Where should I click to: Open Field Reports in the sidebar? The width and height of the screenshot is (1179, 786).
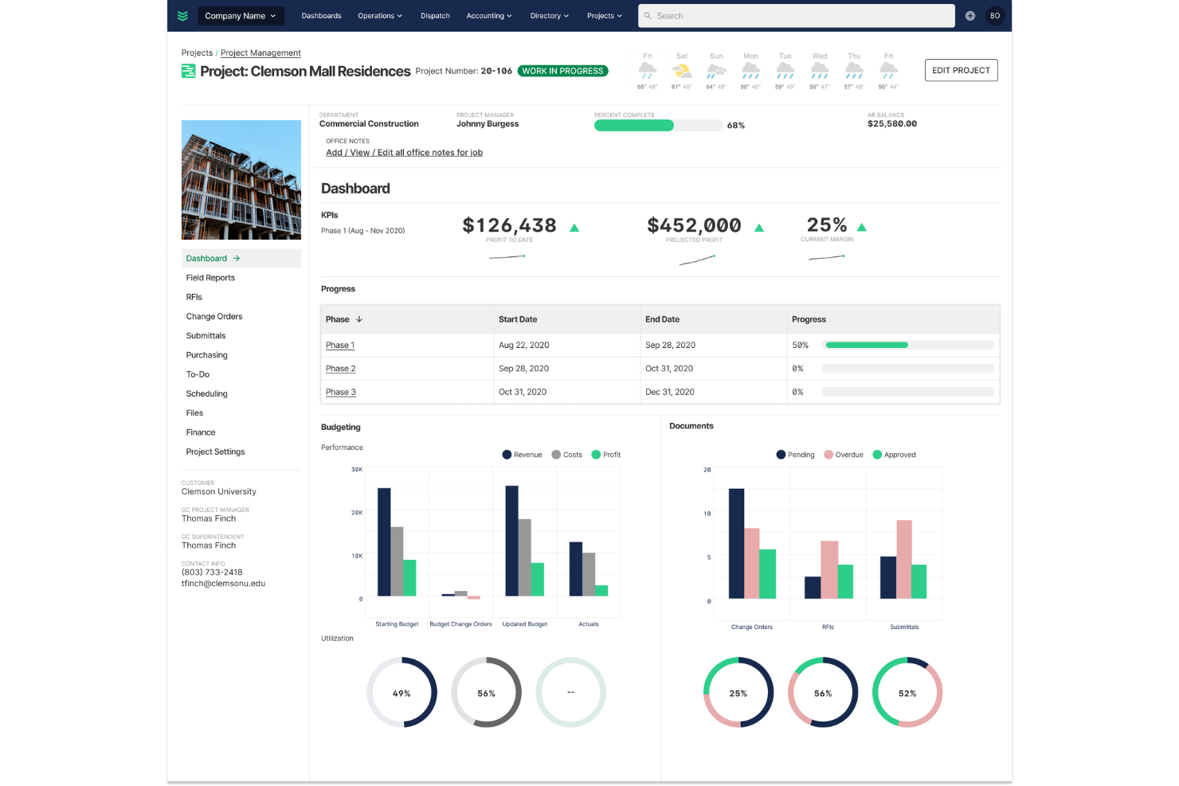[210, 278]
